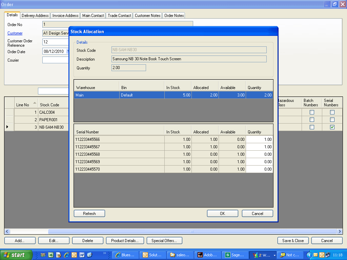Click the Order Date field
The height and width of the screenshot is (260, 347).
(56, 51)
